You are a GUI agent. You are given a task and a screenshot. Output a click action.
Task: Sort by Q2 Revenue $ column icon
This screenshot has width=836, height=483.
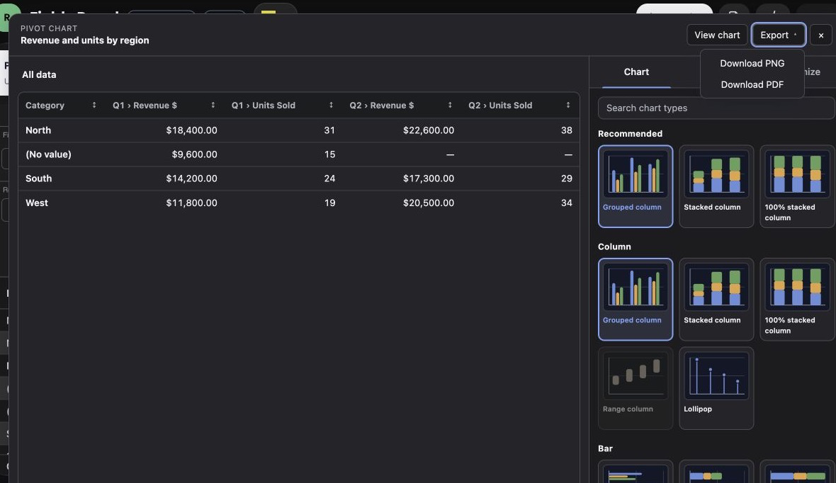click(450, 105)
